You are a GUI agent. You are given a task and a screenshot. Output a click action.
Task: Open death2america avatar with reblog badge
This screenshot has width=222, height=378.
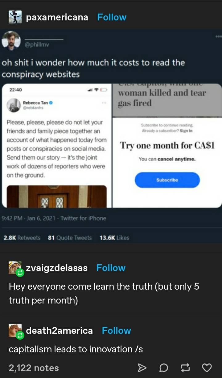pos(15,331)
